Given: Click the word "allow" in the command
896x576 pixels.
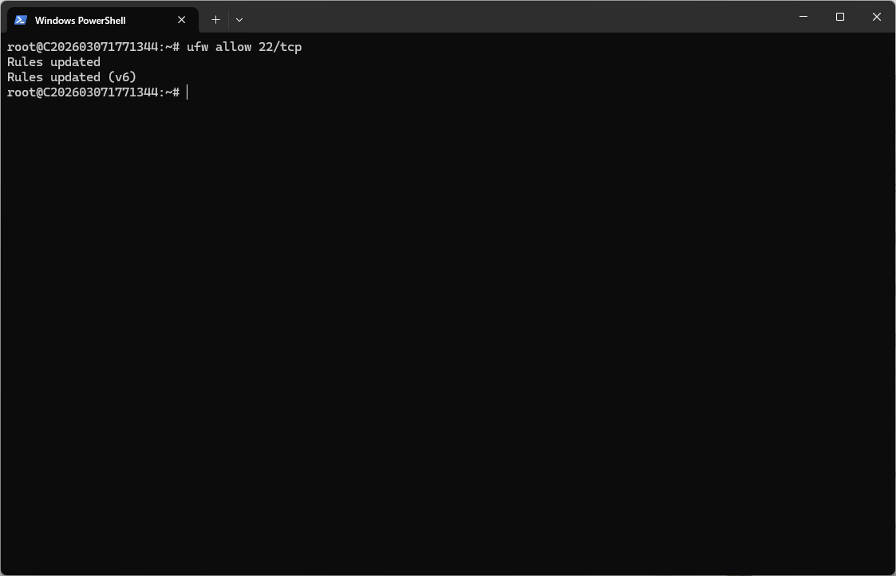Looking at the screenshot, I should tap(233, 47).
